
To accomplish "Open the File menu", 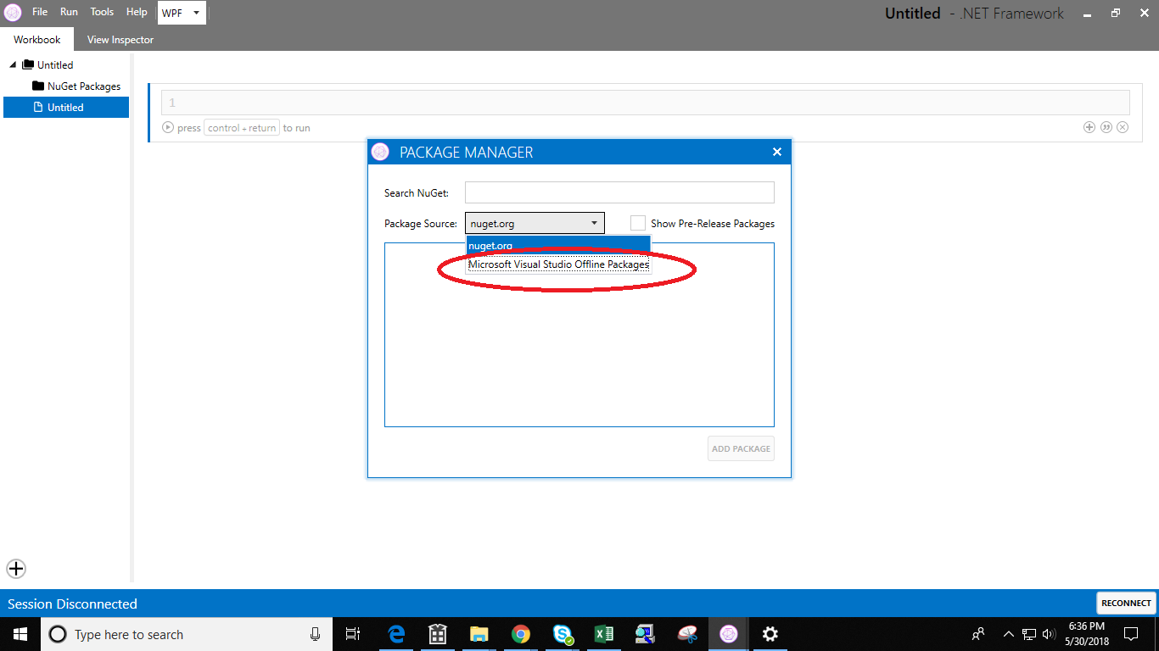I will pyautogui.click(x=40, y=12).
